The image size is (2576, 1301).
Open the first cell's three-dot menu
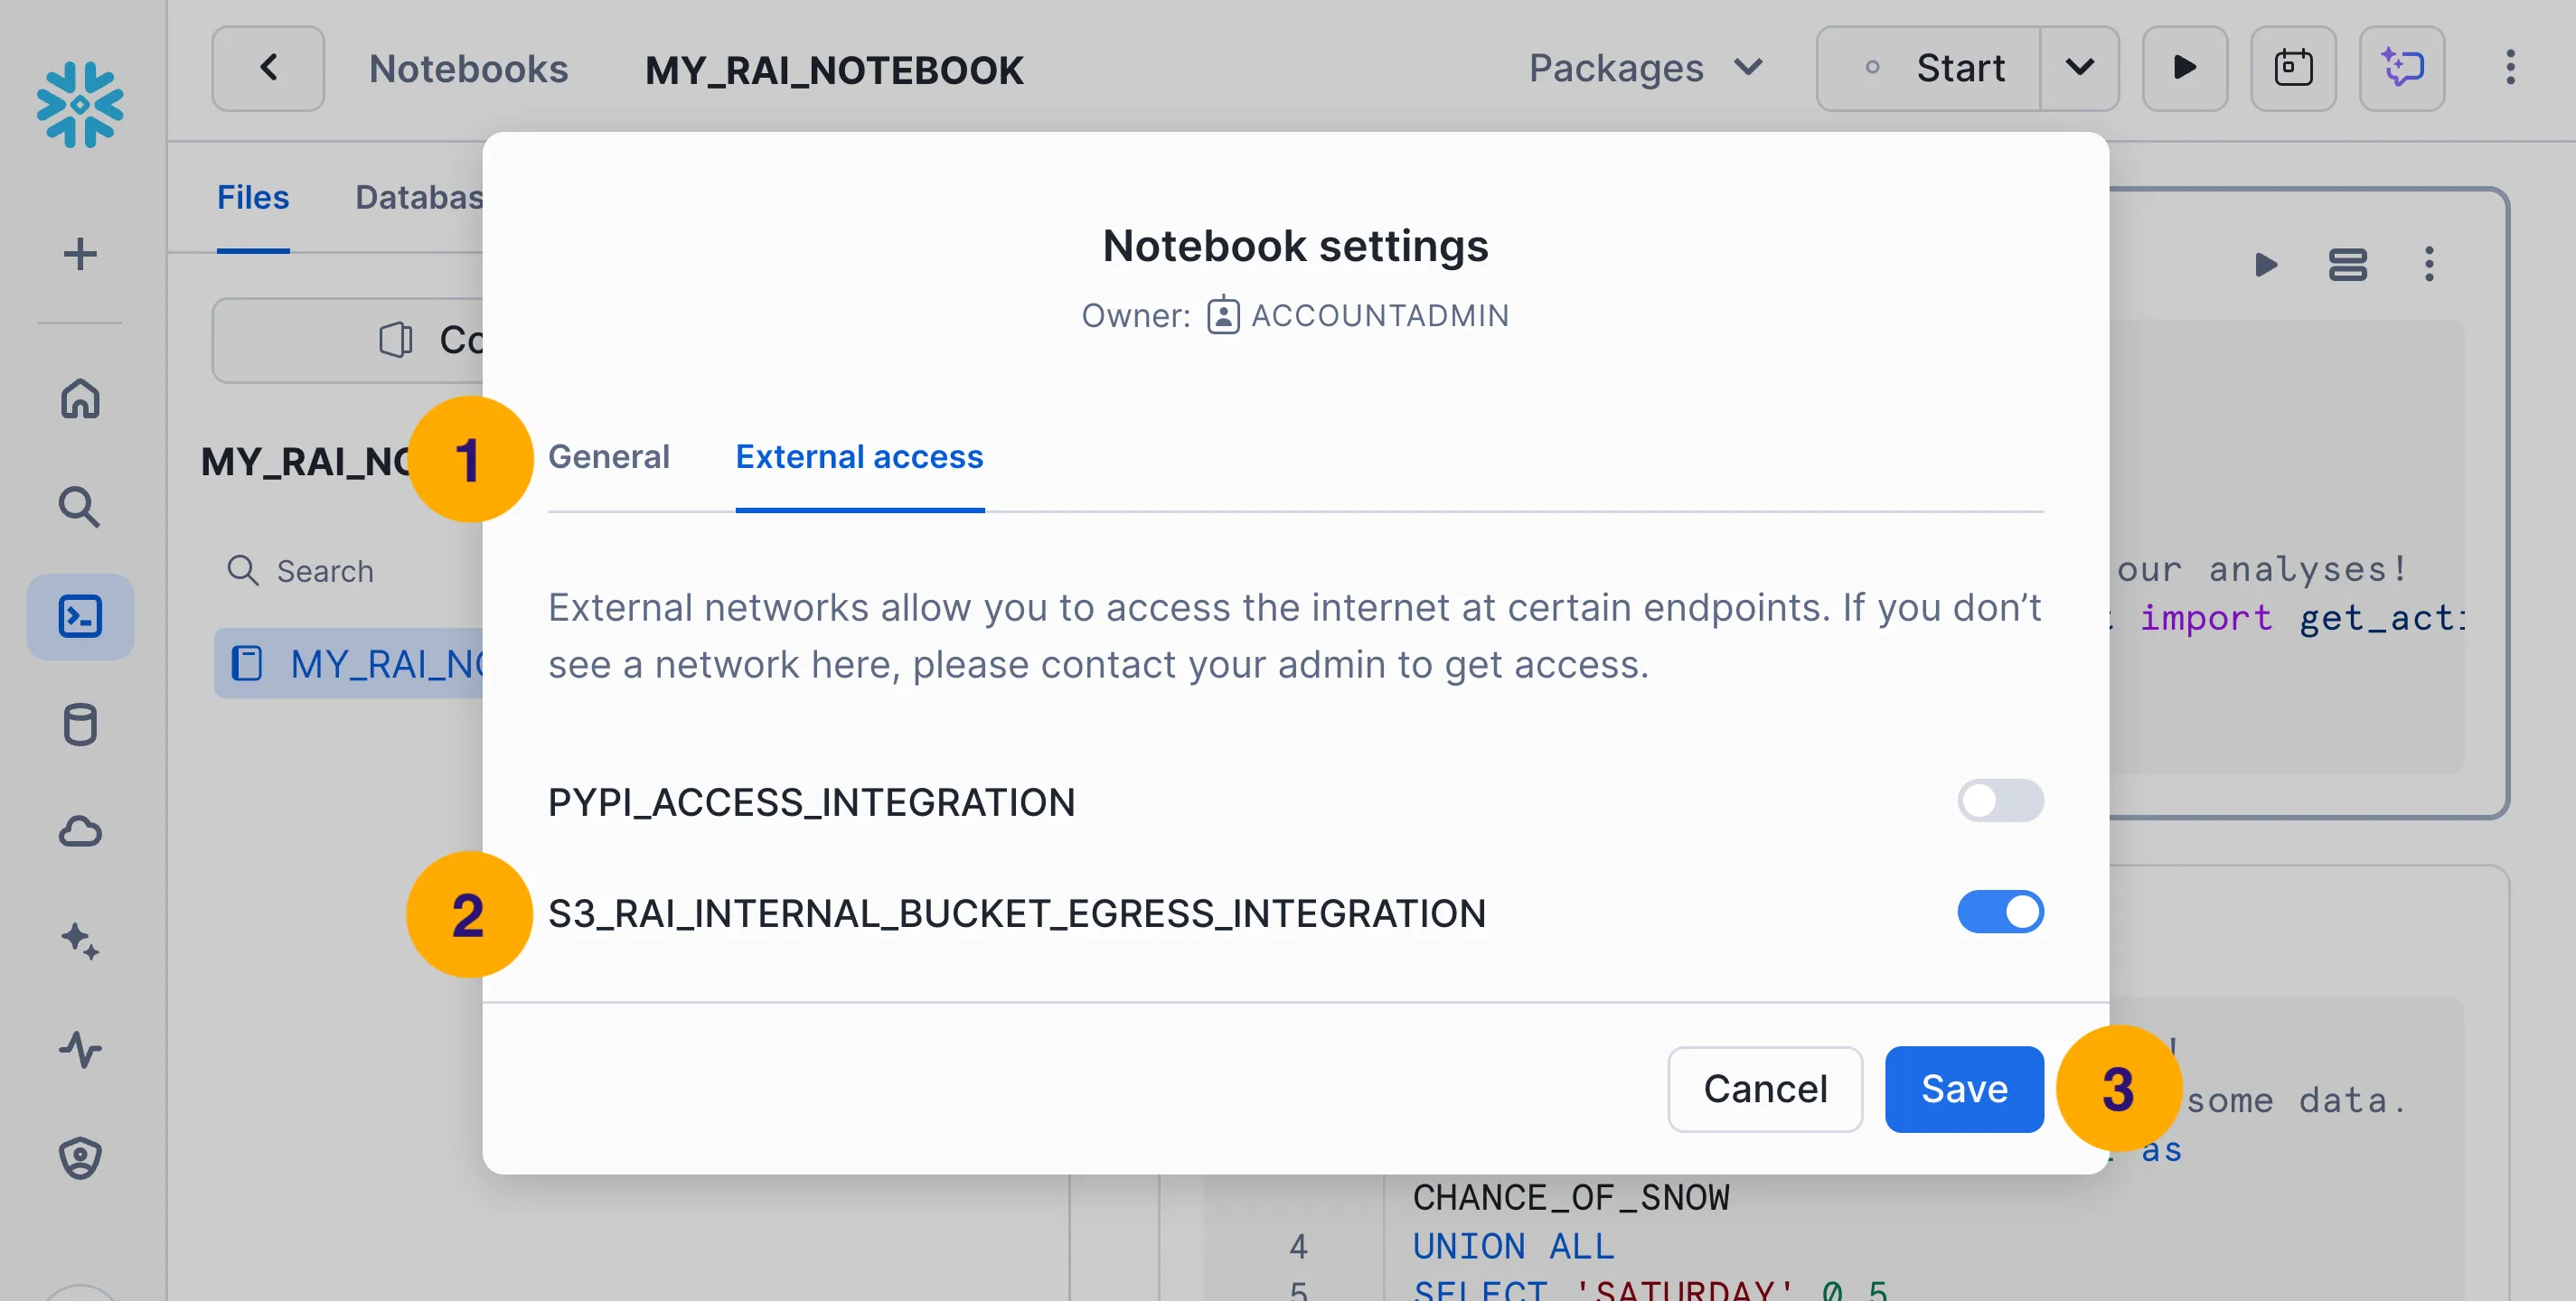point(2429,265)
